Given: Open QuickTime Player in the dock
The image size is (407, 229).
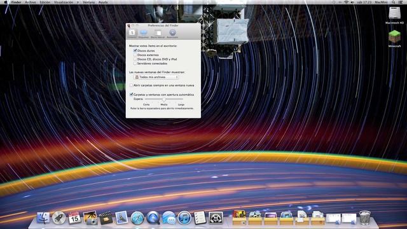Looking at the screenshot, I should (153, 218).
